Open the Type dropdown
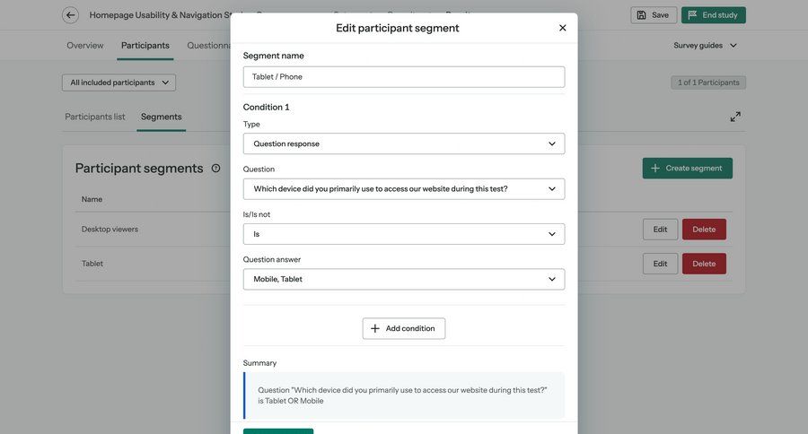 [x=403, y=143]
